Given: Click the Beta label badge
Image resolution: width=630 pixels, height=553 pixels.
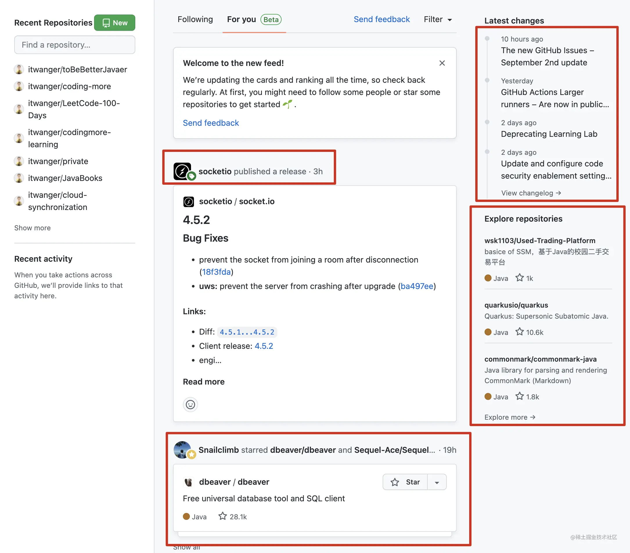Looking at the screenshot, I should point(271,19).
